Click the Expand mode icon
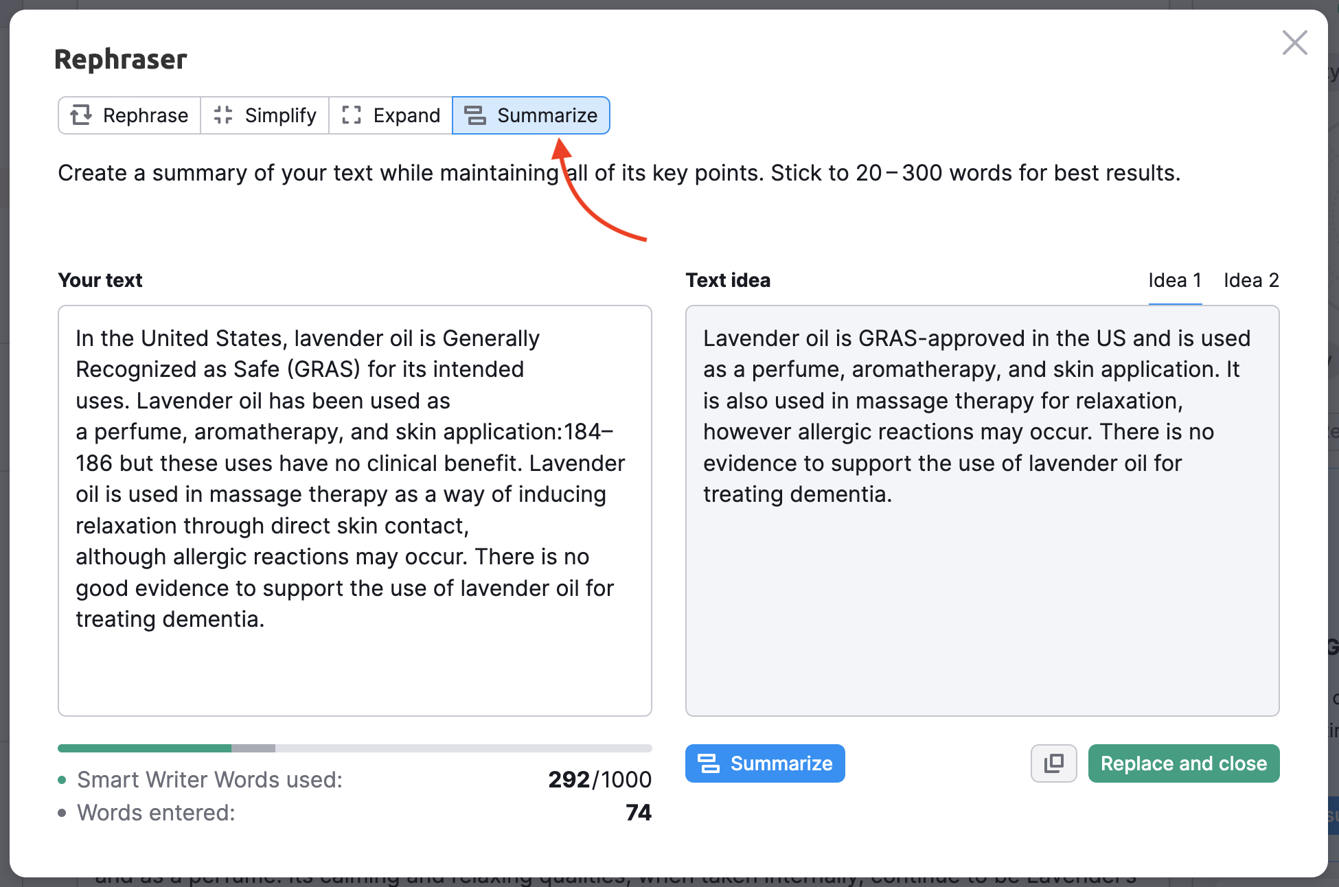Viewport: 1339px width, 887px height. (x=351, y=115)
